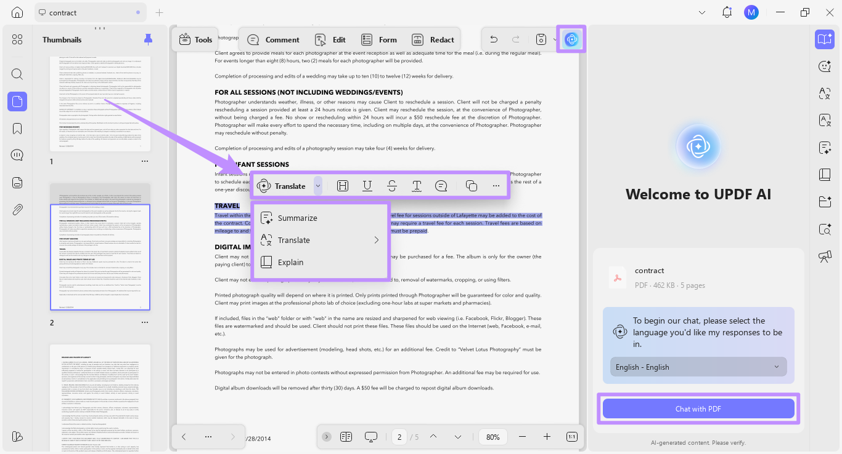Image resolution: width=842 pixels, height=454 pixels.
Task: Go to the previous page with up arrow
Action: [x=433, y=437]
